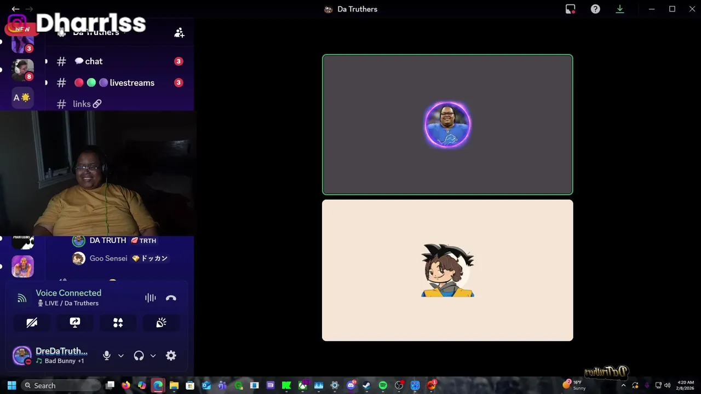The height and width of the screenshot is (394, 701).
Task: Open the clock showing 4:20 AM
Action: coord(686,385)
